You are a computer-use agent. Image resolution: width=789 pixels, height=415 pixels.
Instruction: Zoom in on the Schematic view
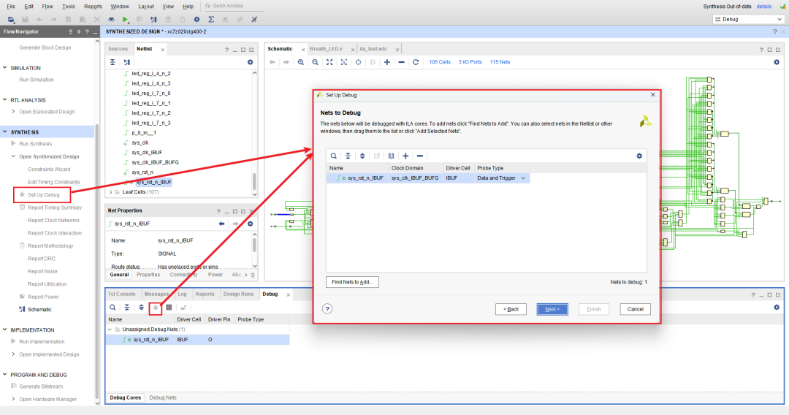click(x=300, y=62)
